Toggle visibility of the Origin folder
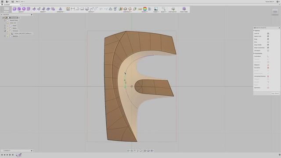Viewport: 281px width, 158px height. [8, 25]
